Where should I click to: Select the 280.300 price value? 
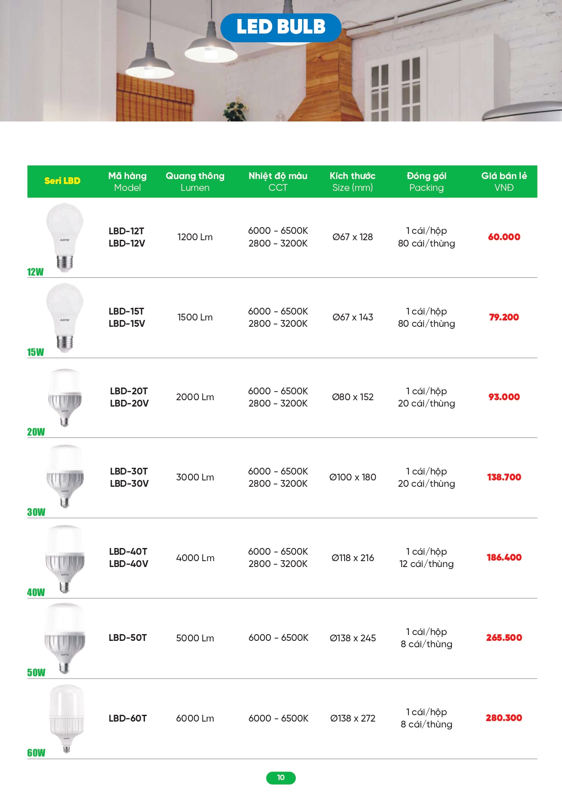tap(504, 718)
